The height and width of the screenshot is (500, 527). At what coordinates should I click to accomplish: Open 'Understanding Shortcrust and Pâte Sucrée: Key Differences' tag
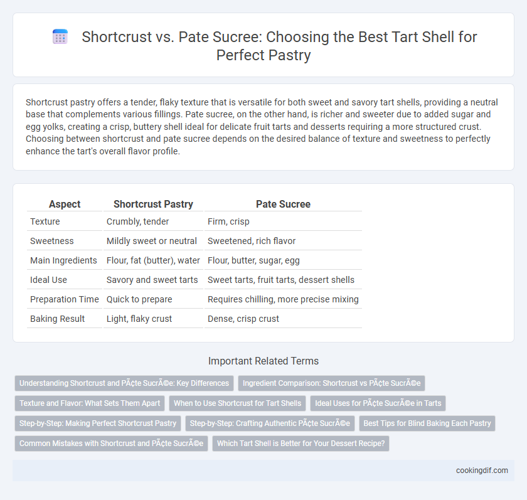click(124, 383)
